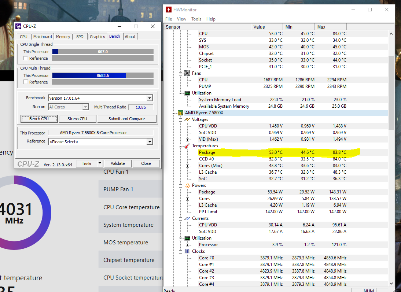
Task: Click the HWMonitor lightning bolt app icon
Action: coord(169,10)
